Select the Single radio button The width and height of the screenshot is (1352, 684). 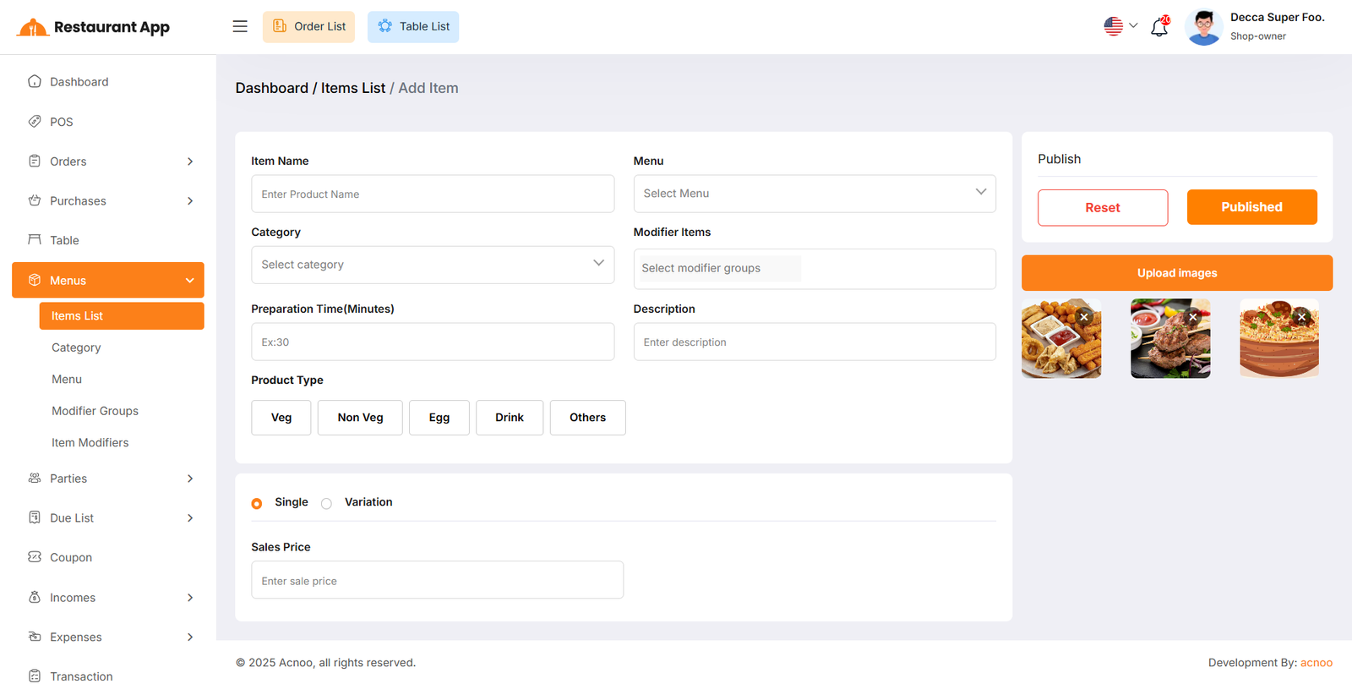[x=257, y=503]
